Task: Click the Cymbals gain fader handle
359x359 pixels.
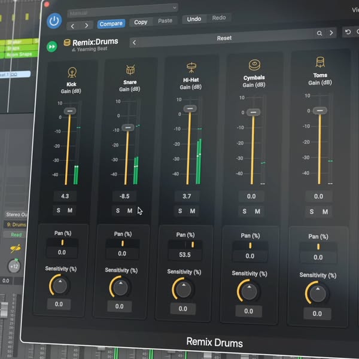Action: (x=253, y=112)
